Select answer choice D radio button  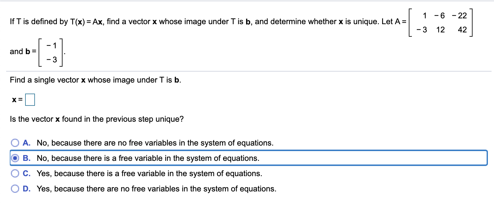[15, 189]
